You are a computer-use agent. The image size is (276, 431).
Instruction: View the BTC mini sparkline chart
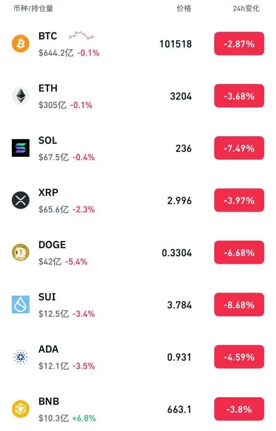pyautogui.click(x=82, y=36)
